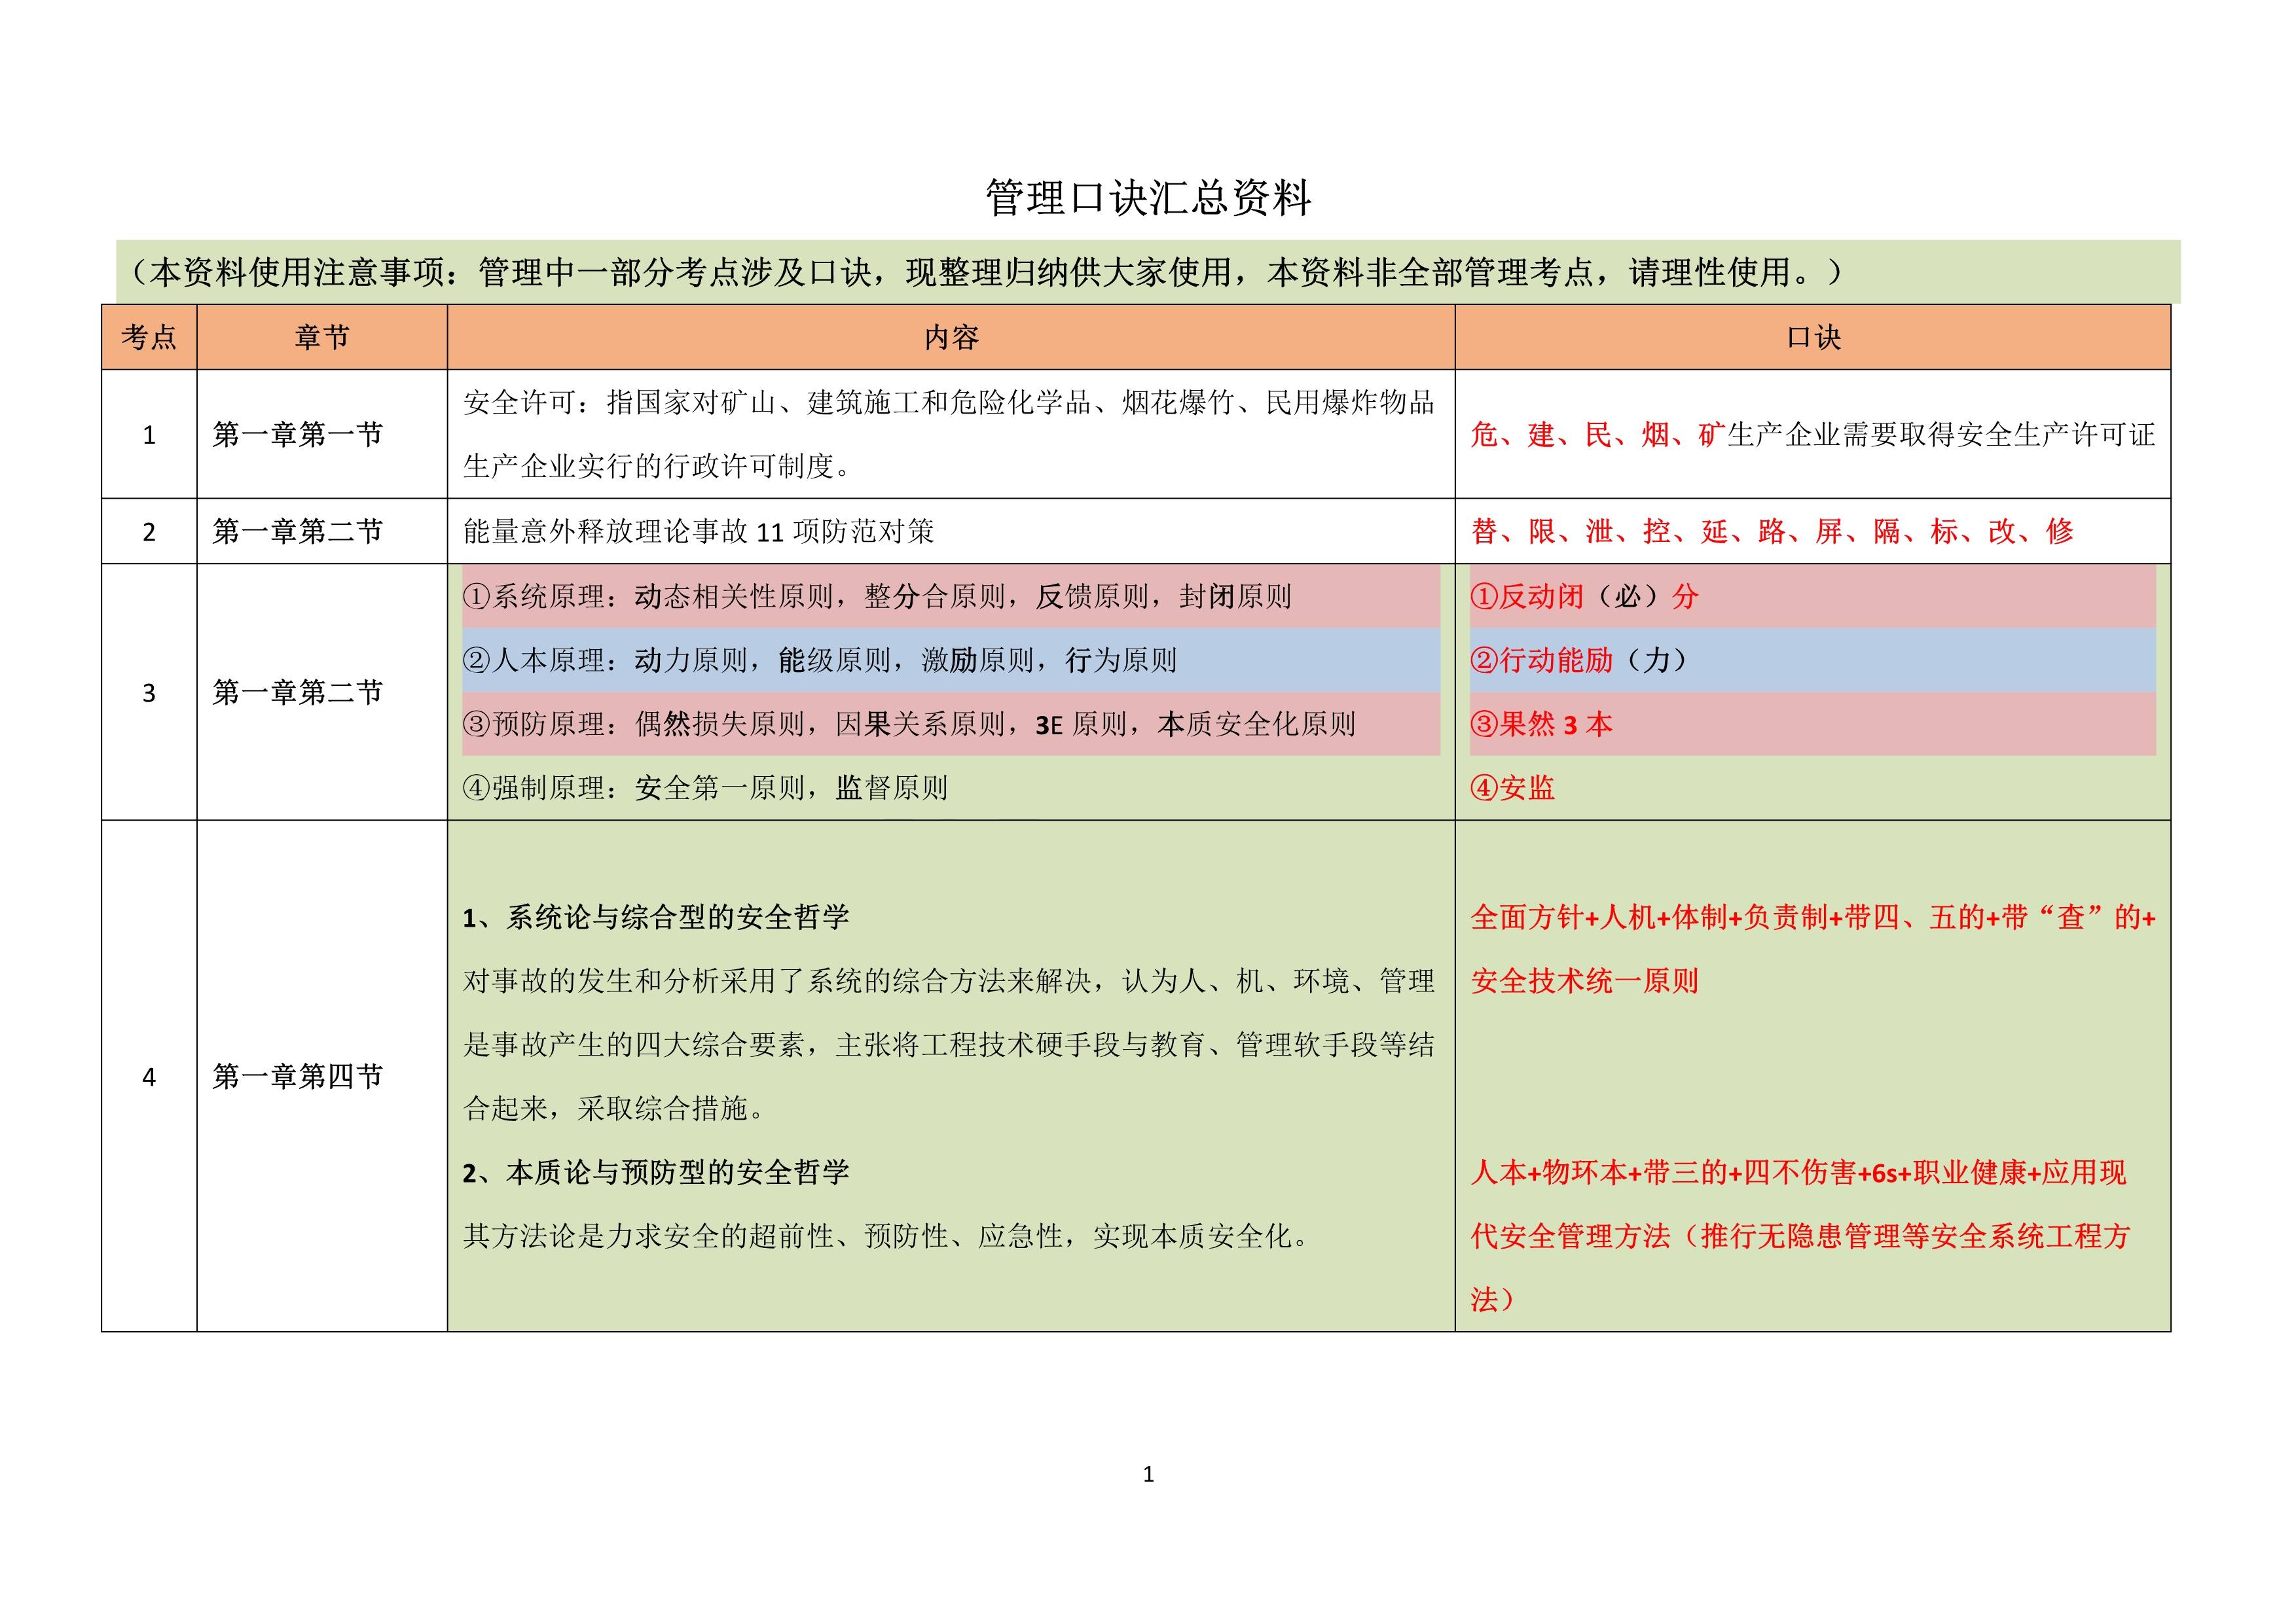2296x1623 pixels.
Task: Click heading 1、系统论与综合型的安全哲学
Action: point(656,918)
